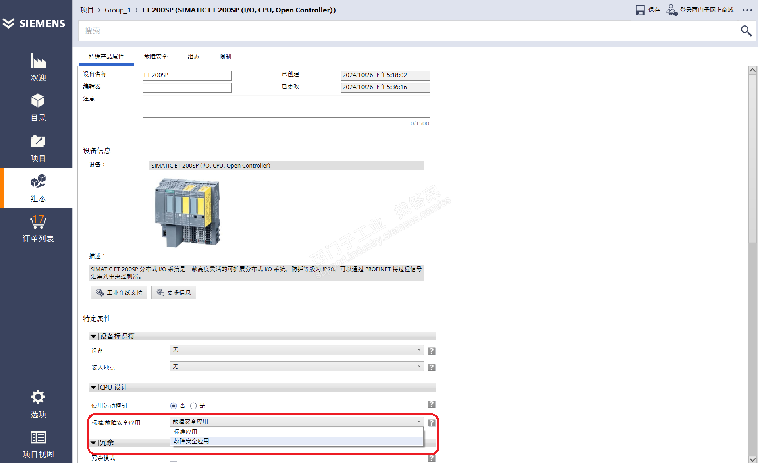This screenshot has height=463, width=758.
Task: Open the Project (项目) sidebar icon
Action: click(x=38, y=141)
